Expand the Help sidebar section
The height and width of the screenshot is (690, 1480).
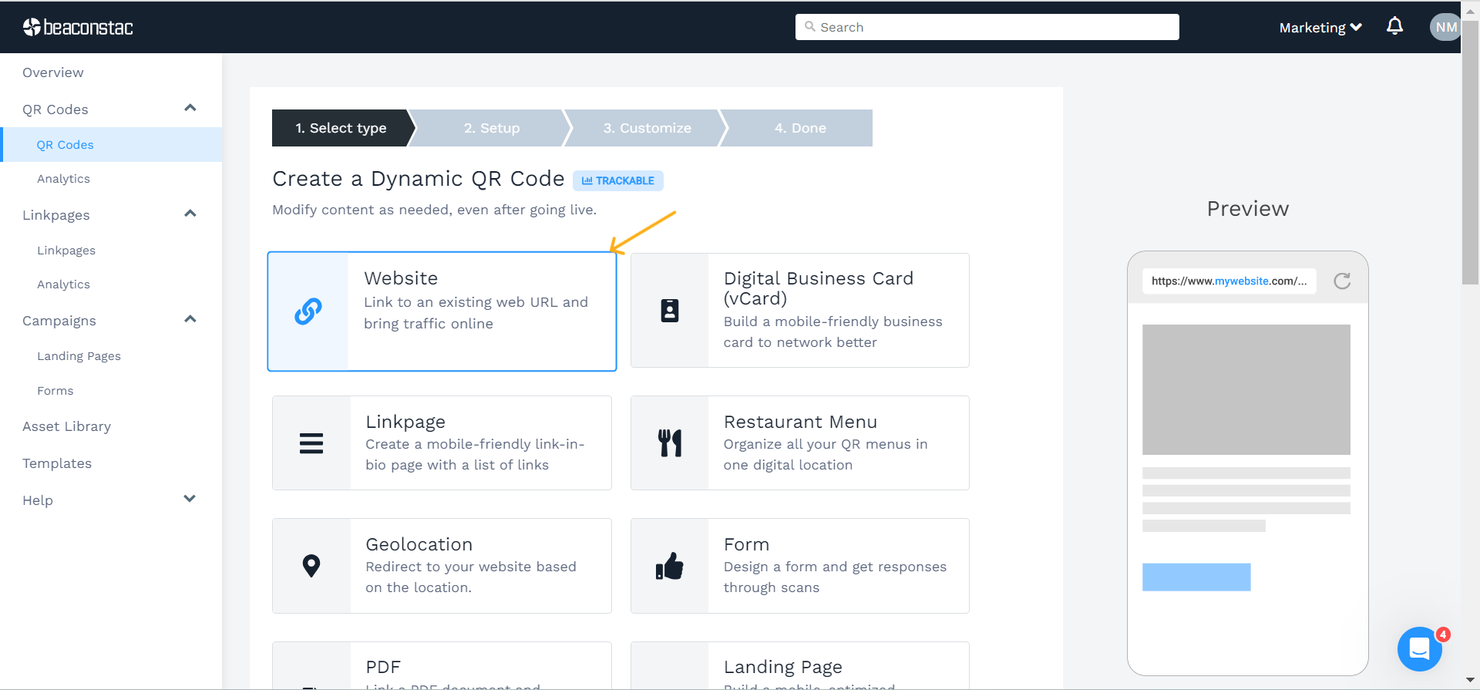190,500
